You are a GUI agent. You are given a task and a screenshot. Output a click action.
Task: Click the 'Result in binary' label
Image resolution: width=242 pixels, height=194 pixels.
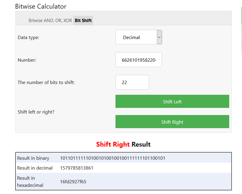pyautogui.click(x=33, y=158)
